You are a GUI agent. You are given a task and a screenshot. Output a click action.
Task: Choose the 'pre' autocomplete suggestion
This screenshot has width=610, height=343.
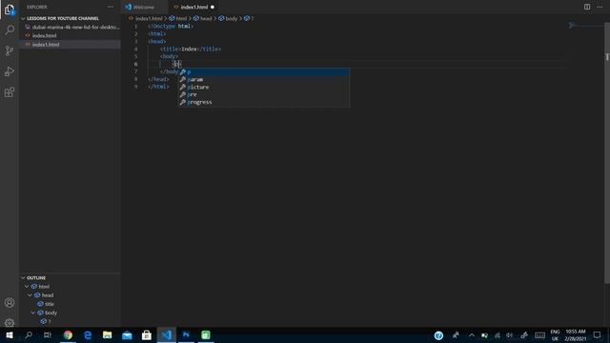(x=264, y=94)
